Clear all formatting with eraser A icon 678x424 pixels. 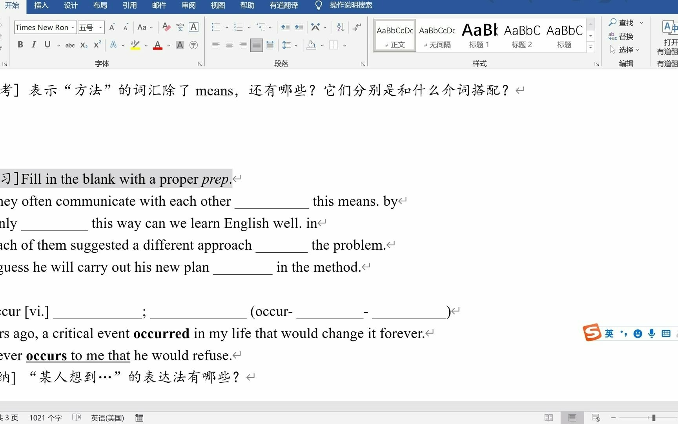coord(166,27)
